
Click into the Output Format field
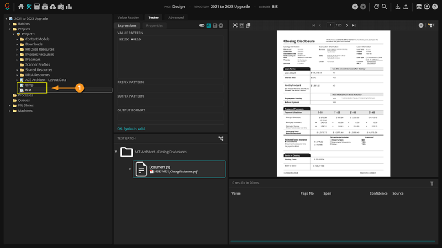[x=171, y=117]
